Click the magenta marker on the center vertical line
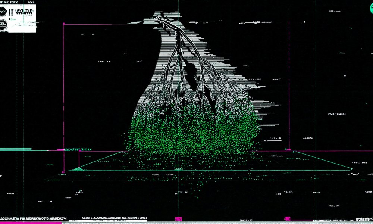Viewport: 373px width, 224px height. pyautogui.click(x=178, y=219)
